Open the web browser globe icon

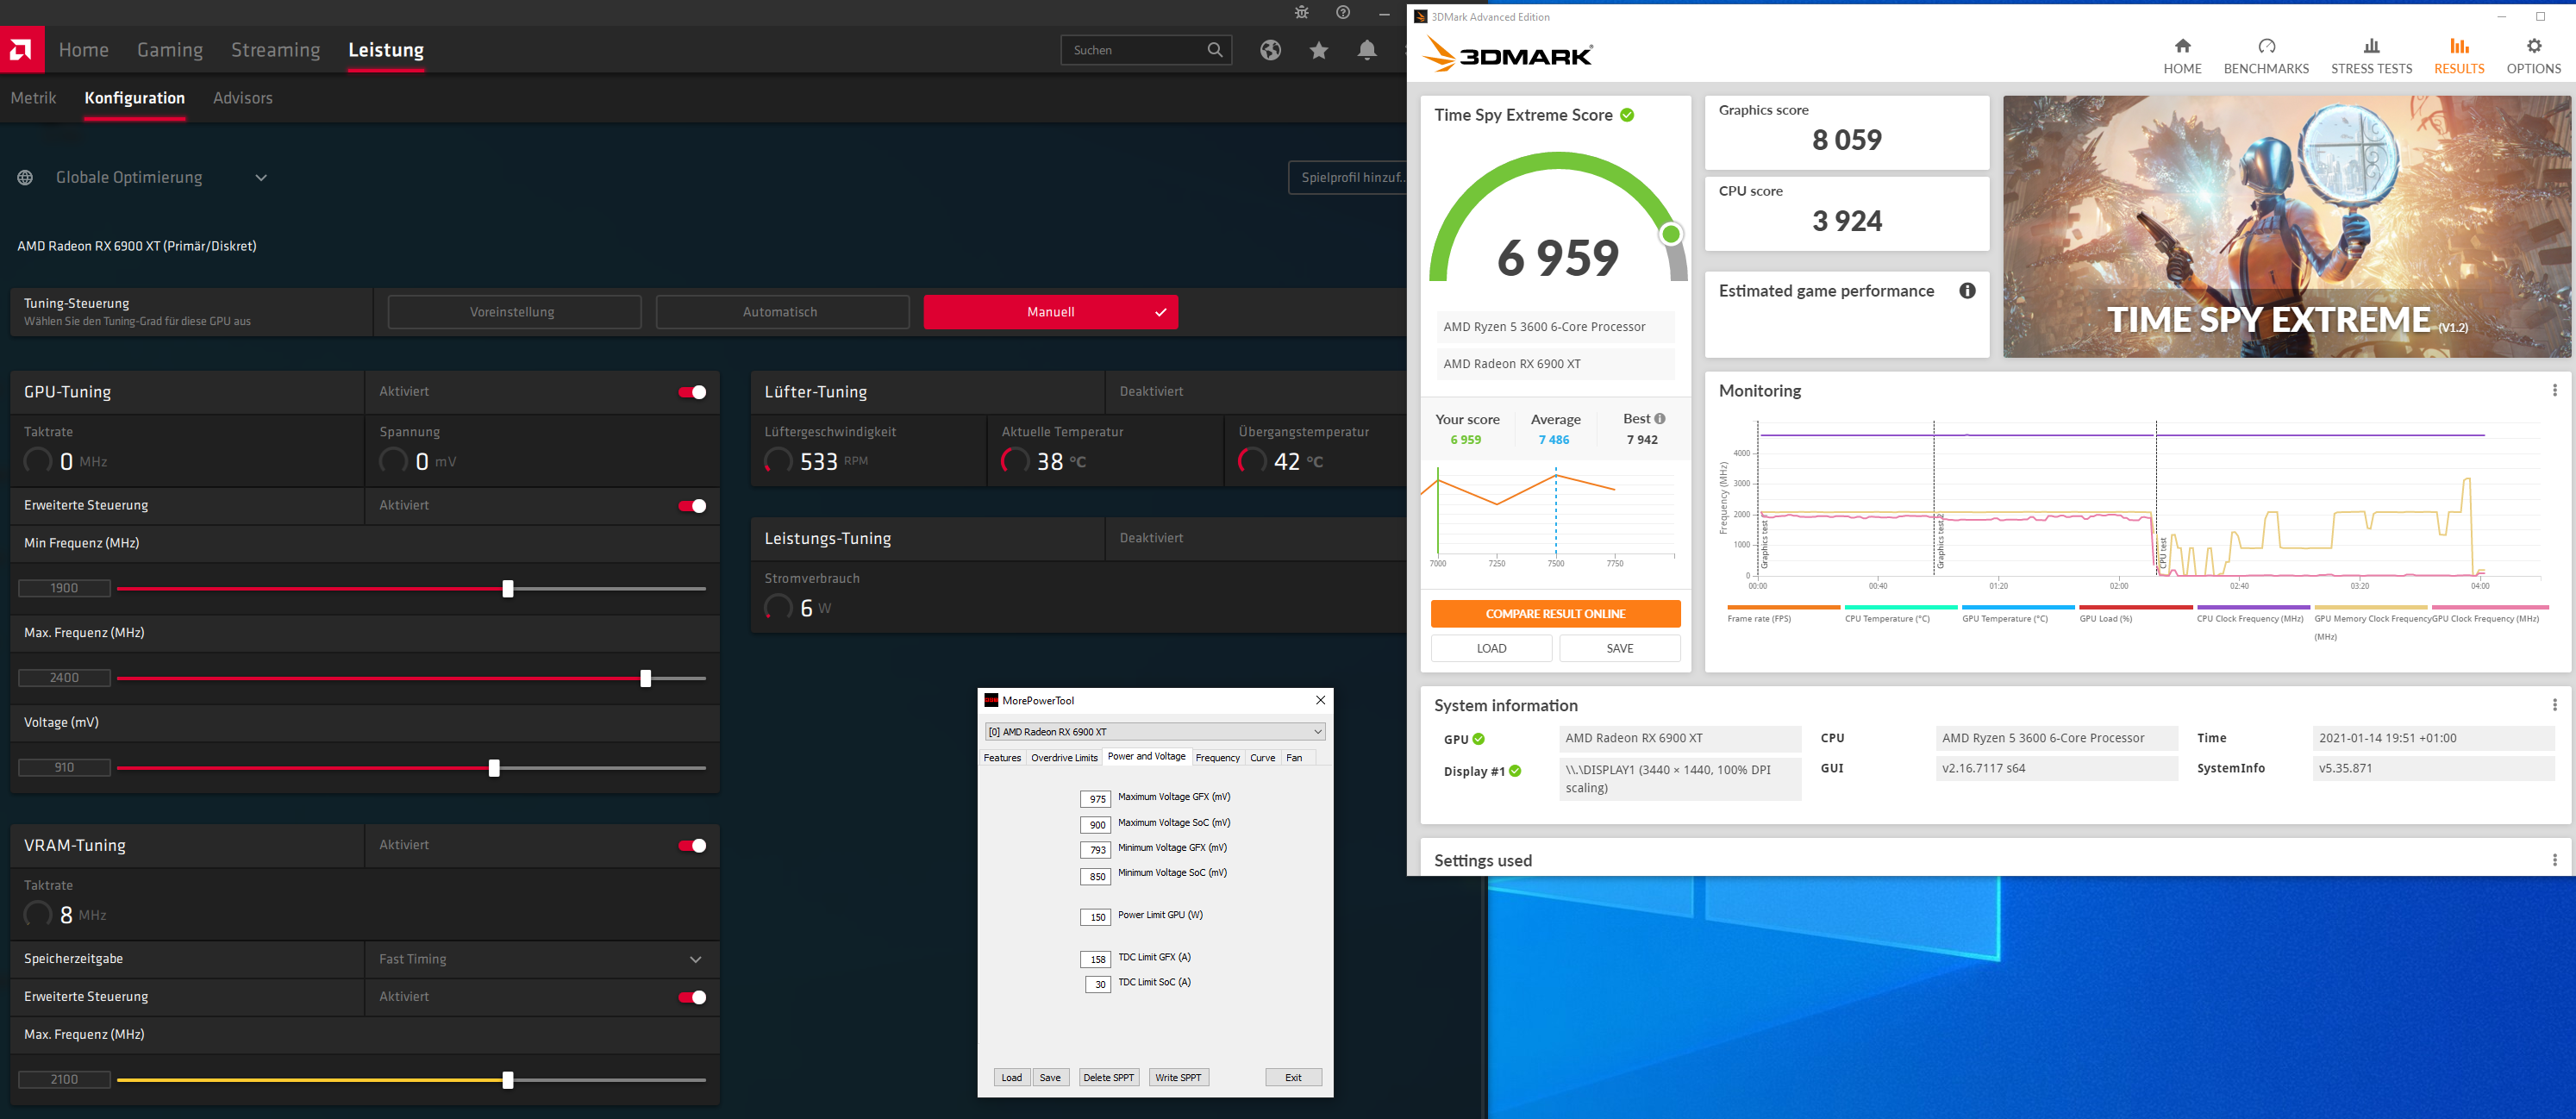(1270, 50)
